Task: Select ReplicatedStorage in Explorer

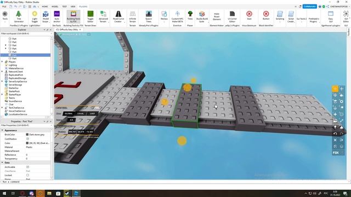Action: [18, 78]
